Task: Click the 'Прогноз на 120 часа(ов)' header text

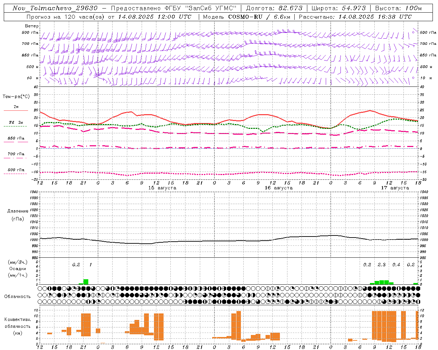Action: pyautogui.click(x=66, y=17)
